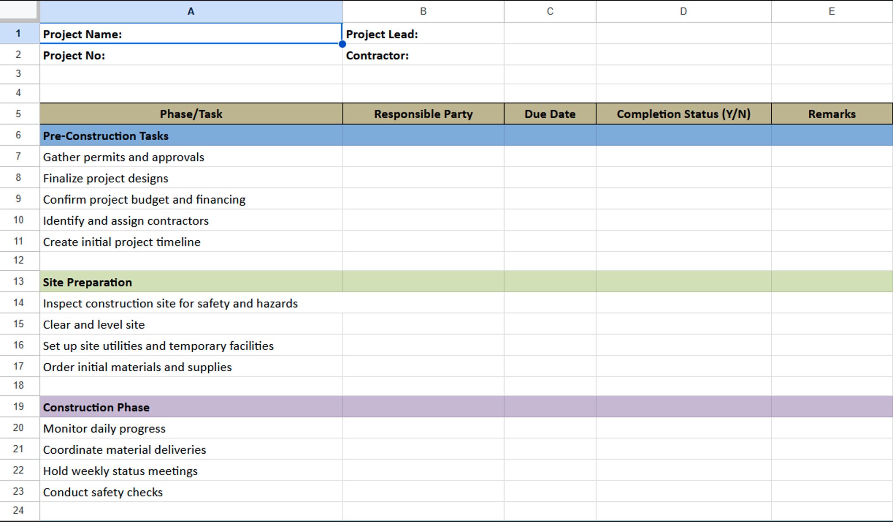
Task: Click the 'Site Preparation' section cell
Action: [x=191, y=282]
